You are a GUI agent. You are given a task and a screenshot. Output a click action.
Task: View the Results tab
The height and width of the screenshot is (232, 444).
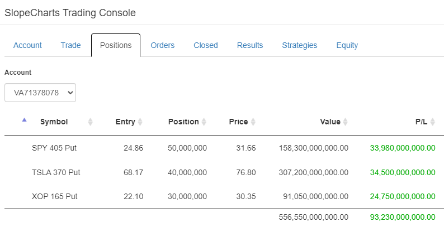[250, 45]
